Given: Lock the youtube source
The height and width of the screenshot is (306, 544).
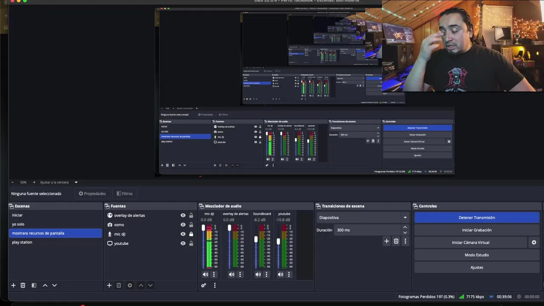Looking at the screenshot, I should (191, 244).
